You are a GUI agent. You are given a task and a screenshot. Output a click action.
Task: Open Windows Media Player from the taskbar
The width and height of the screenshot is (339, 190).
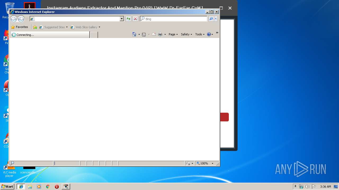pyautogui.click(x=39, y=186)
